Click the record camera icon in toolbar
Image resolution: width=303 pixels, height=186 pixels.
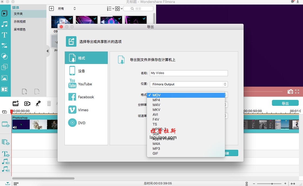[27, 103]
